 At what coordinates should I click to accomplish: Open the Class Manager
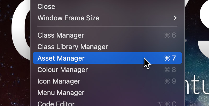coord(61,35)
